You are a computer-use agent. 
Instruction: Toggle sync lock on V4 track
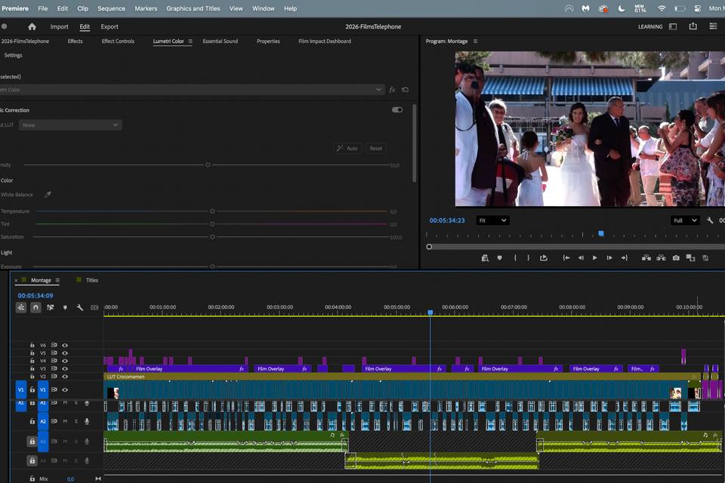[54, 361]
